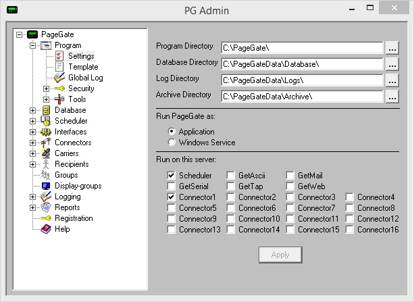This screenshot has width=414, height=302.
Task: Enable the GetWeb checkbox
Action: [290, 186]
